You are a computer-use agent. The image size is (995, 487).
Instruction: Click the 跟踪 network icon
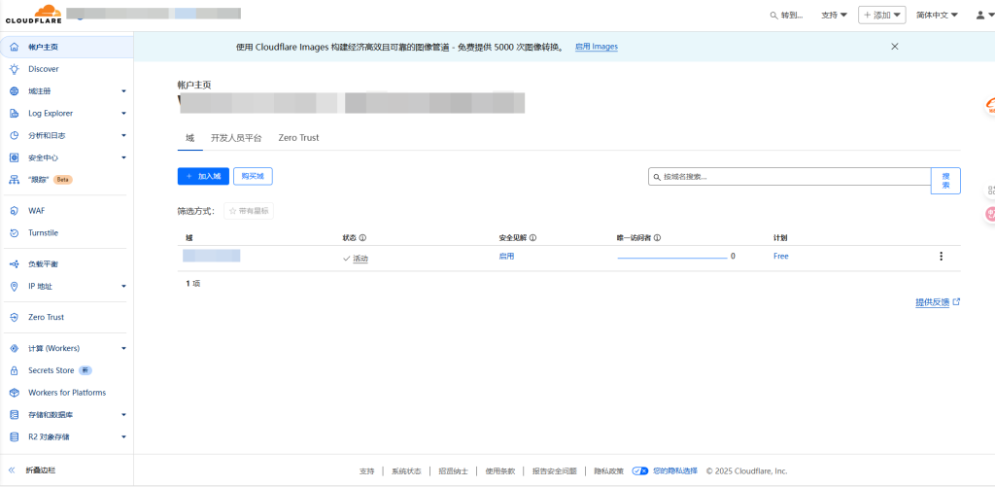tap(15, 180)
